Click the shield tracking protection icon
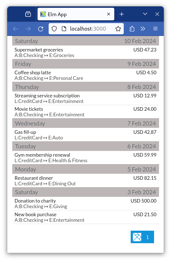The height and width of the screenshot is (261, 171). (x=54, y=29)
